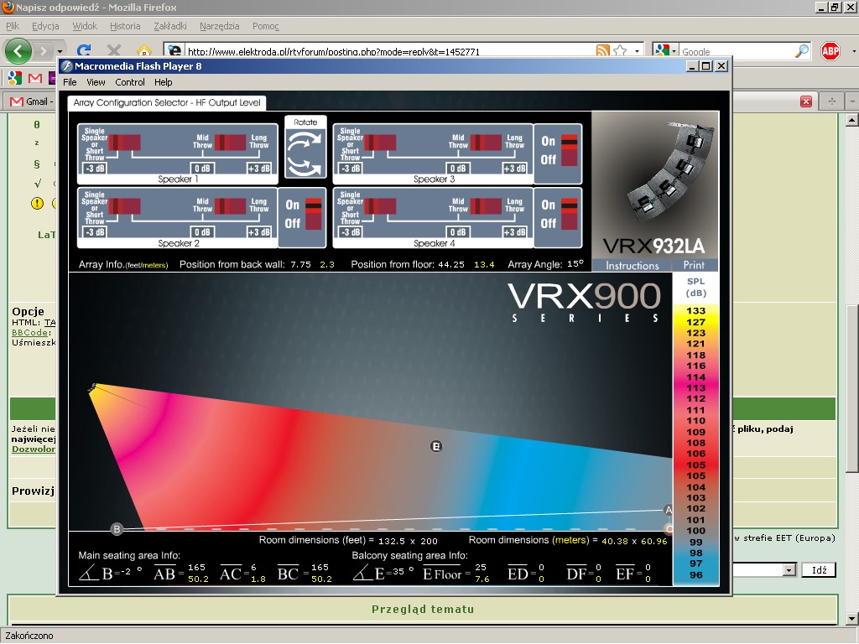The image size is (859, 644).
Task: Select the Array Configuration Selector tab
Action: (167, 102)
